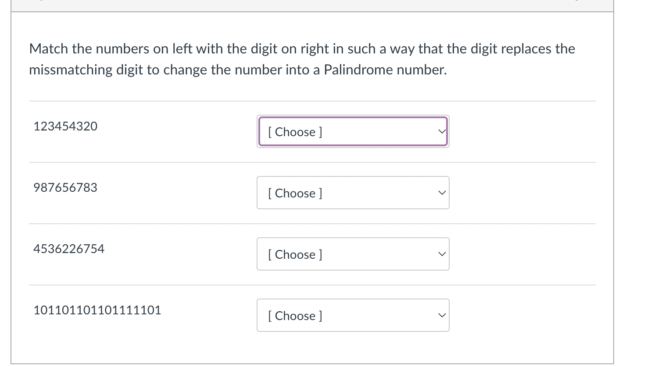Screen dimensions: 665x366
Task: Open the dropdown for 4536226754
Action: coord(353,254)
